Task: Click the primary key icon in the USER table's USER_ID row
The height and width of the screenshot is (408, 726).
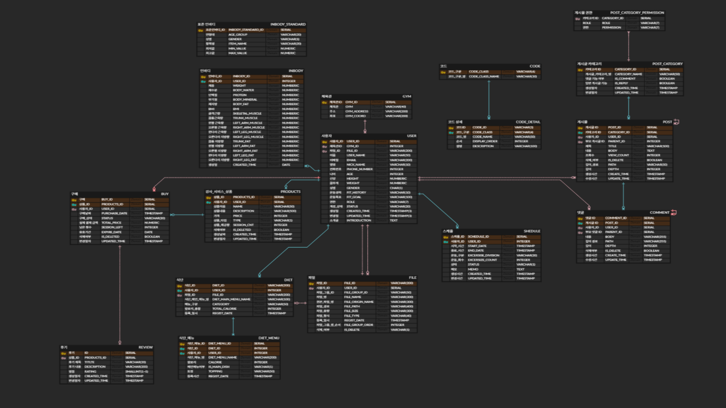Action: tap(324, 142)
